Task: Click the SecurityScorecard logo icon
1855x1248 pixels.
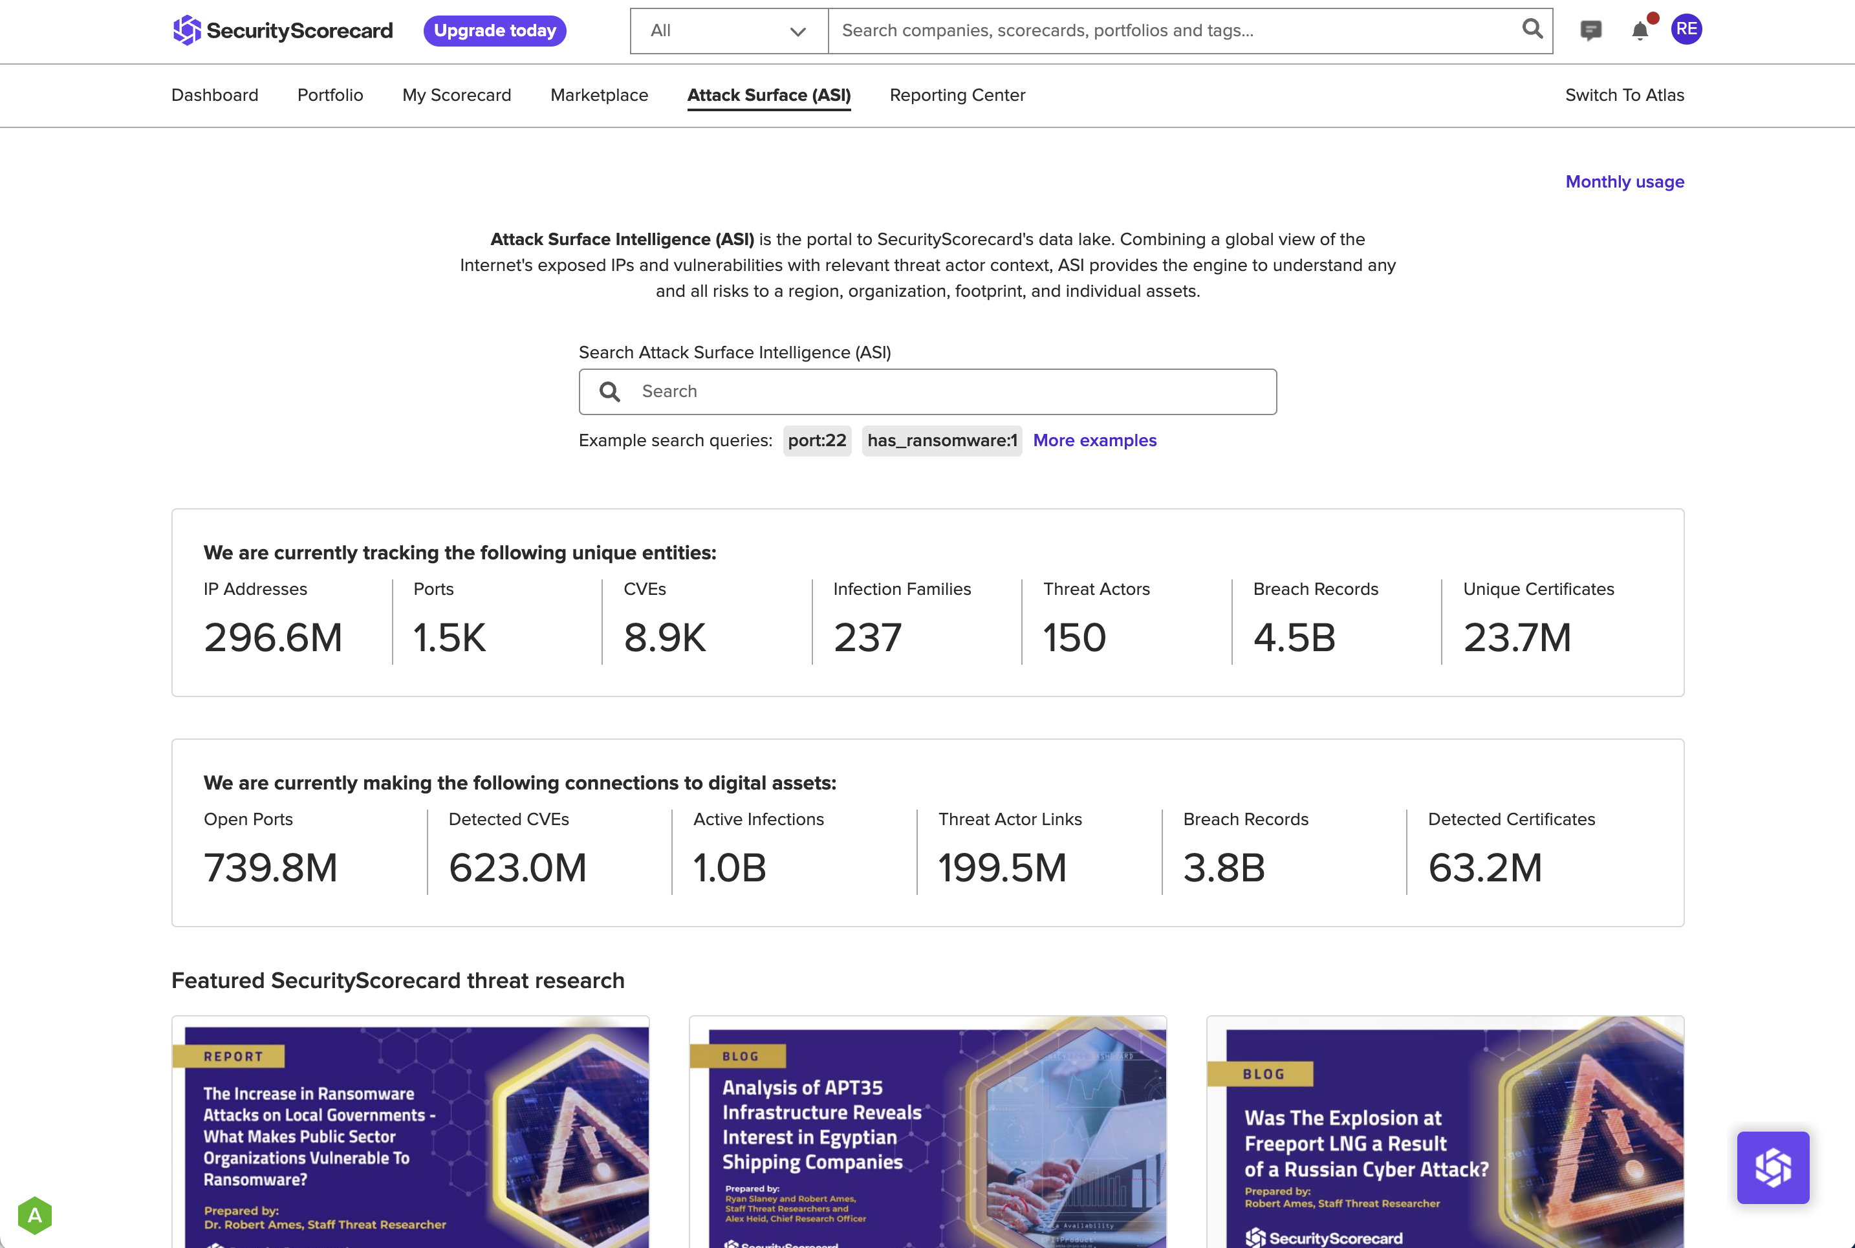Action: coord(187,30)
